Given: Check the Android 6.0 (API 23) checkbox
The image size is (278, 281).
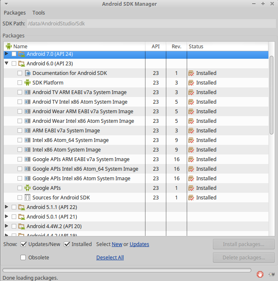Looking at the screenshot, I should 14,63.
